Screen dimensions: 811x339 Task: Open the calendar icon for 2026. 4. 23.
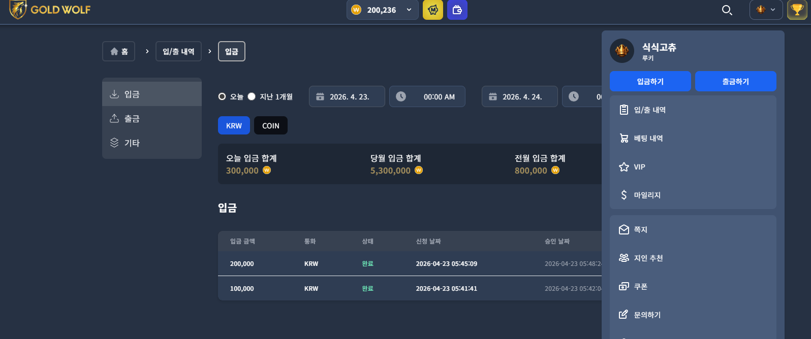point(320,96)
